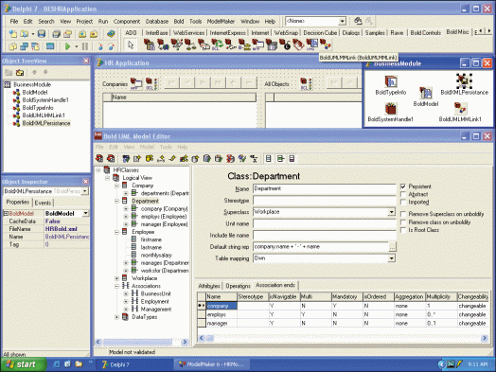The image size is (496, 372).
Task: Click the Toggle Form/Unit icon
Action: point(35,46)
